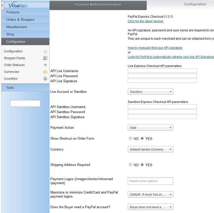Click the Order Statuses icon
The height and width of the screenshot is (213, 214).
pyautogui.click(x=46, y=65)
